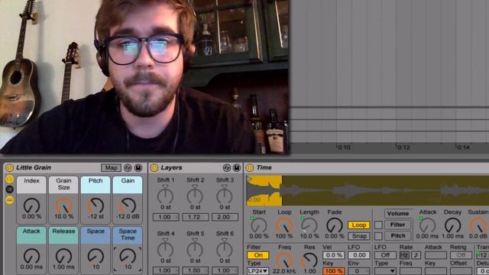Open the LFO Type waveform dropdown

tap(385, 271)
